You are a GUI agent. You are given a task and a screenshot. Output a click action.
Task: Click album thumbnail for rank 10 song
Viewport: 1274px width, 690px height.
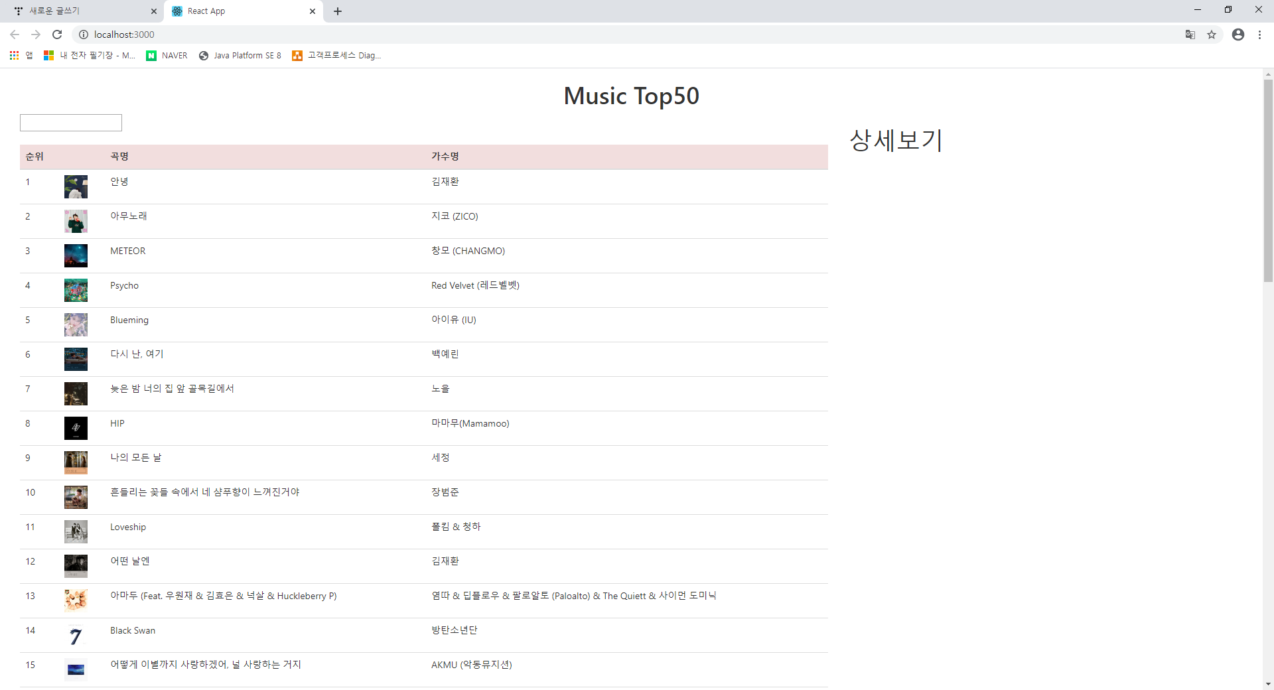[x=76, y=498]
